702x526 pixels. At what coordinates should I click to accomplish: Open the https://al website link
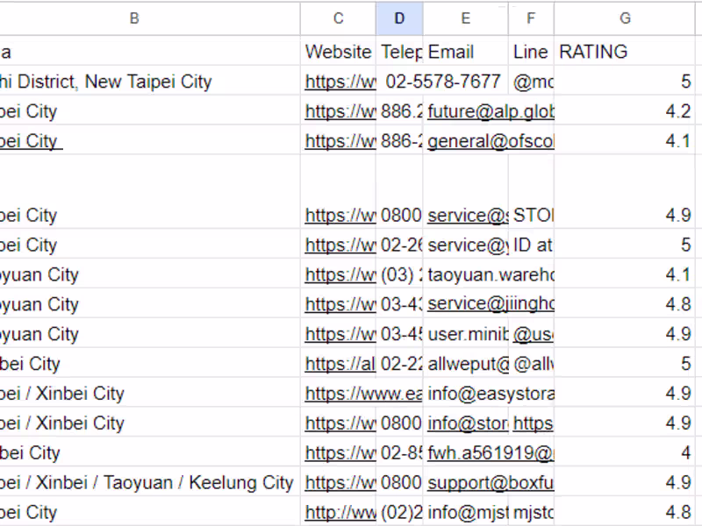coord(340,364)
